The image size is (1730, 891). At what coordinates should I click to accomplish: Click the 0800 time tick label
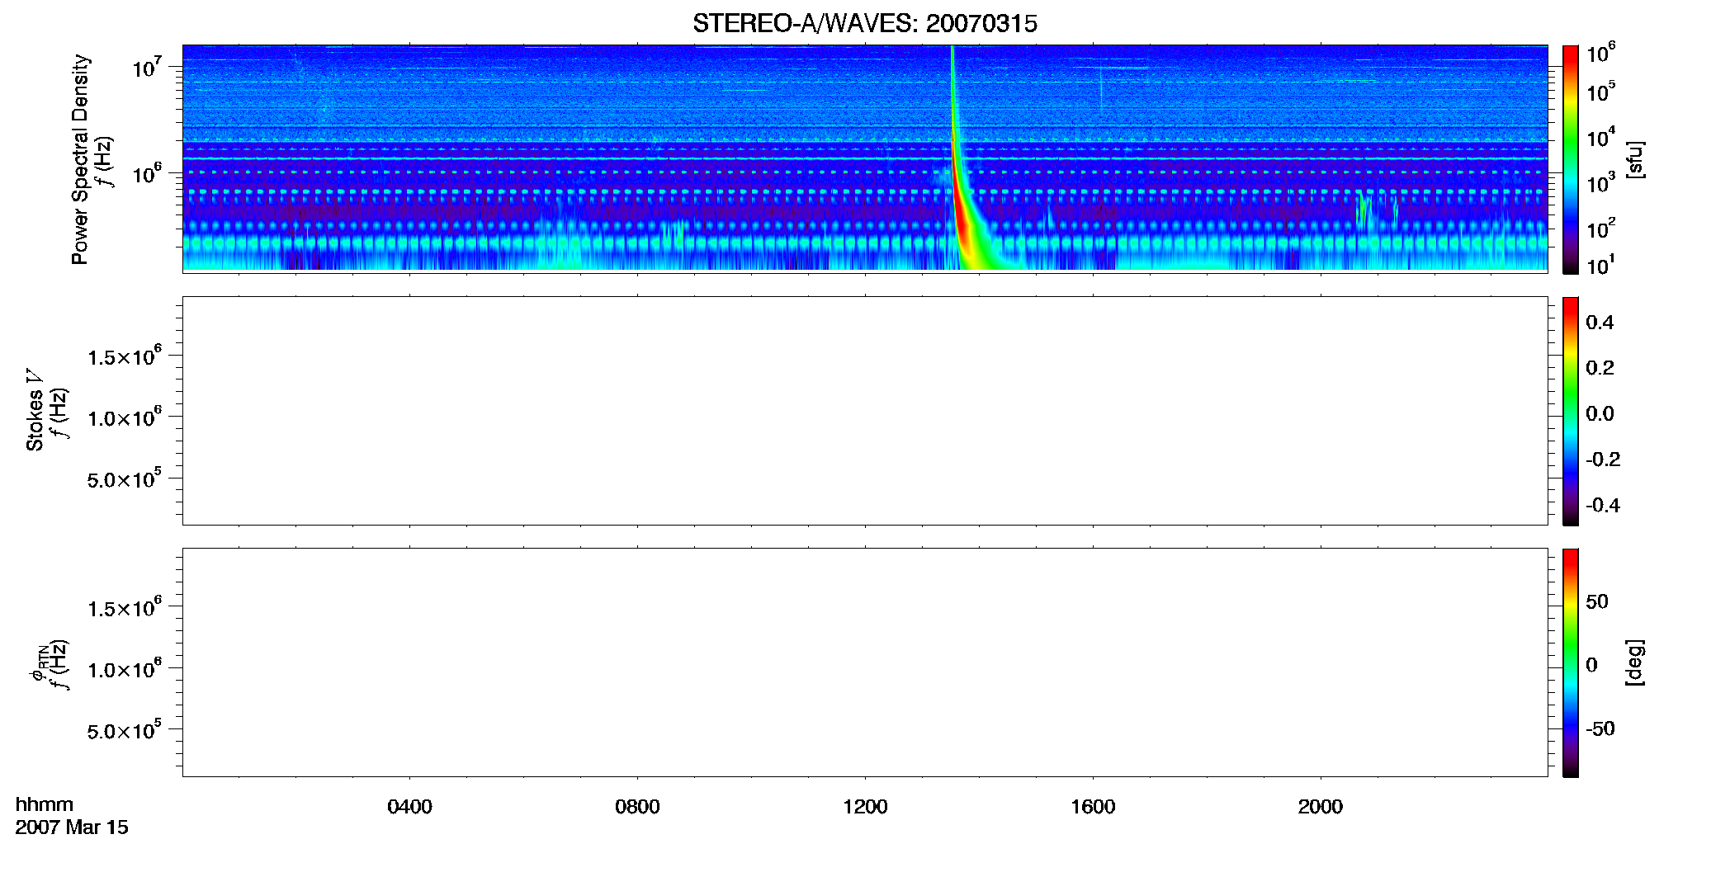pyautogui.click(x=637, y=807)
